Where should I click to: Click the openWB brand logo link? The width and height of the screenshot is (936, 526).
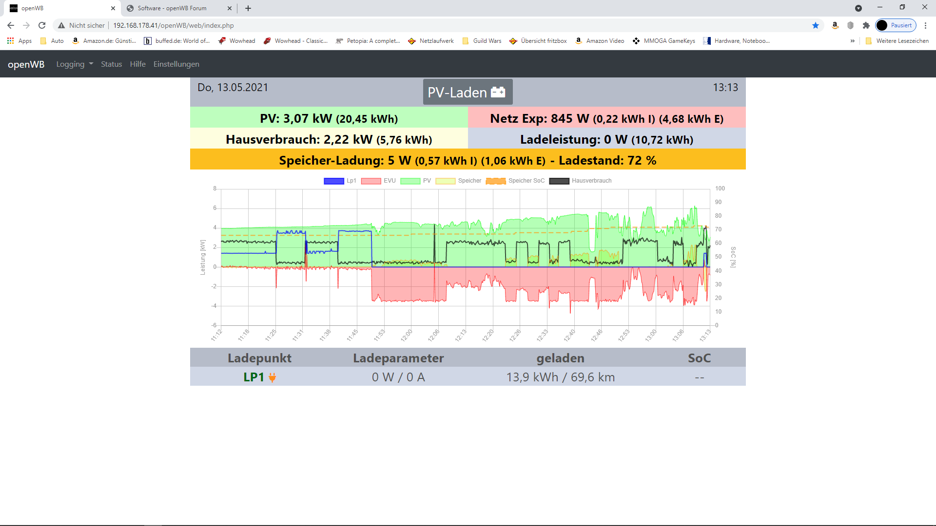(26, 64)
